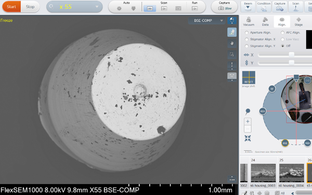Select the zoom area tool icon
The height and width of the screenshot is (195, 312).
[x=232, y=54]
